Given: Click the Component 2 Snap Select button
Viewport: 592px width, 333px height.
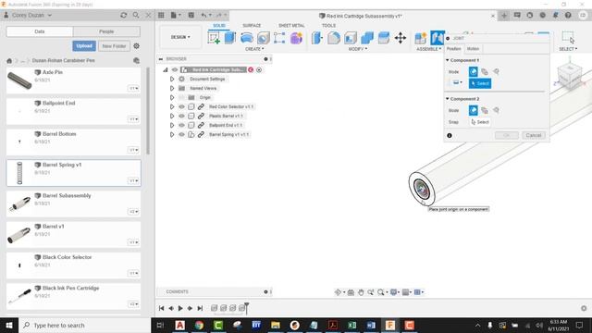Looking at the screenshot, I should 480,122.
